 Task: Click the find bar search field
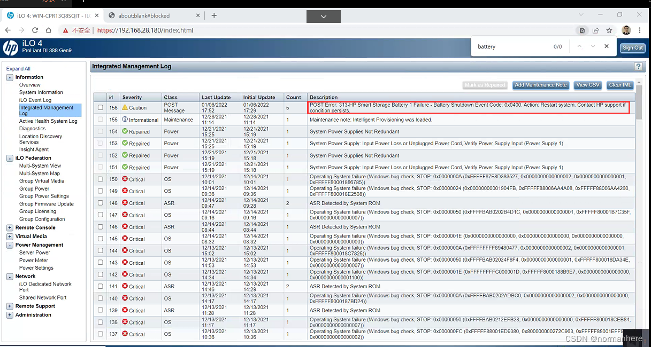pos(511,46)
